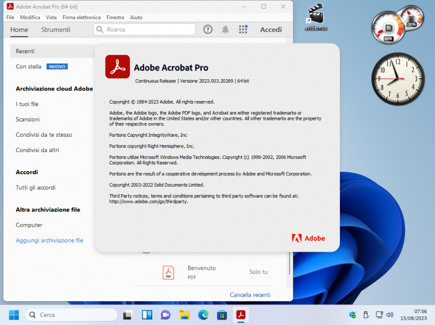Screen dimensions: 435x325
Task: Click inside the Ricerca search field
Action: click(145, 29)
